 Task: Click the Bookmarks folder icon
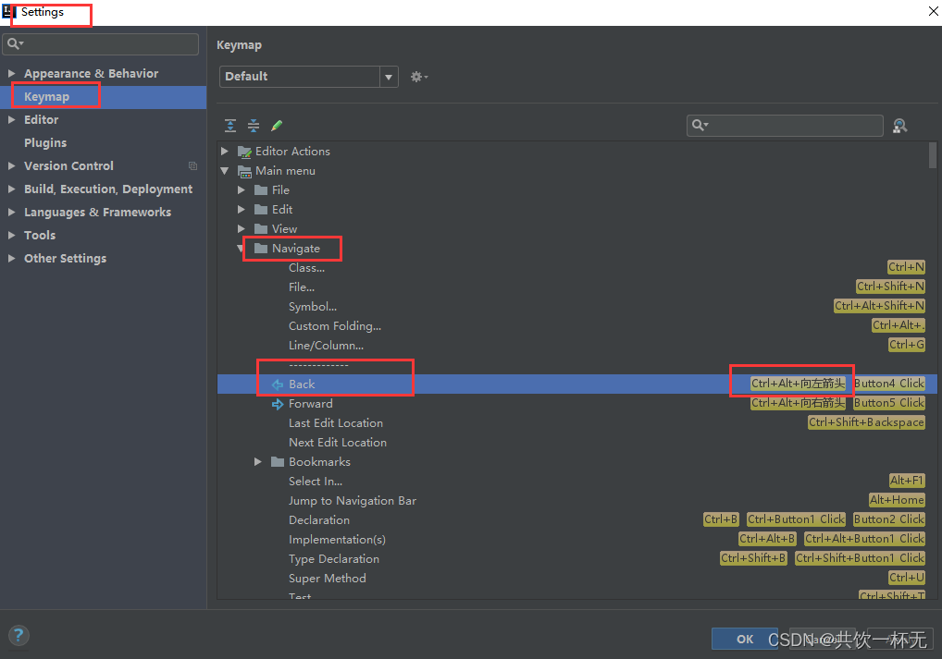[x=278, y=461]
